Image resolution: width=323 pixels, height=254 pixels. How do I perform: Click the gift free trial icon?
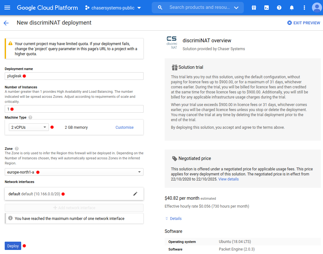click(x=254, y=8)
